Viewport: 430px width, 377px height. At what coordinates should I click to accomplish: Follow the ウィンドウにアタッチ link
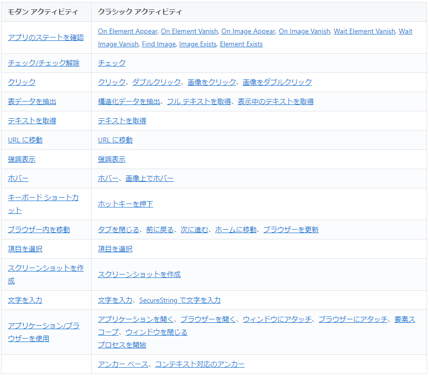coord(277,319)
